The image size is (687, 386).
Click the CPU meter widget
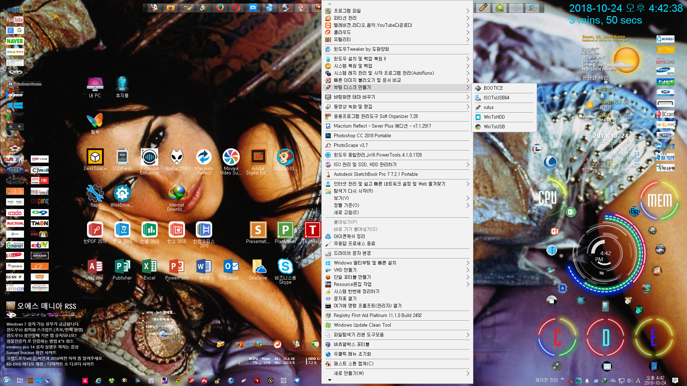[548, 198]
